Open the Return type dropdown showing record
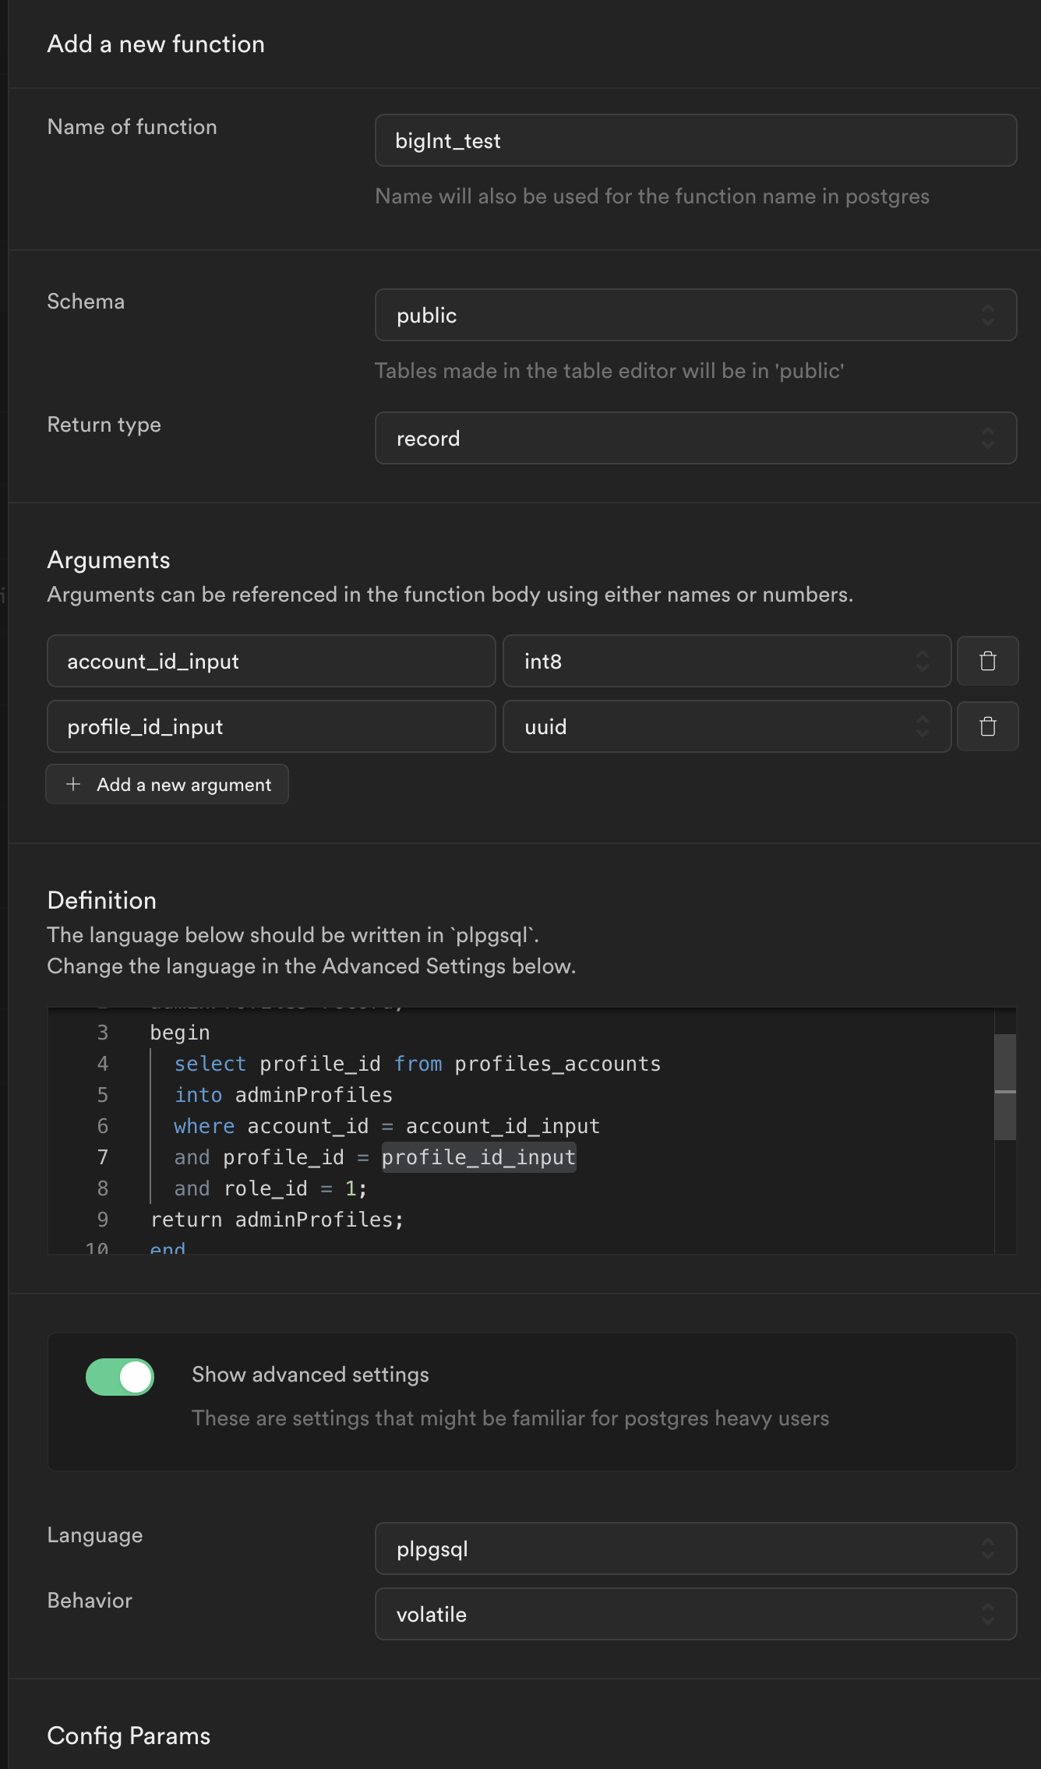Screen dimensions: 1041x1769 (696, 438)
